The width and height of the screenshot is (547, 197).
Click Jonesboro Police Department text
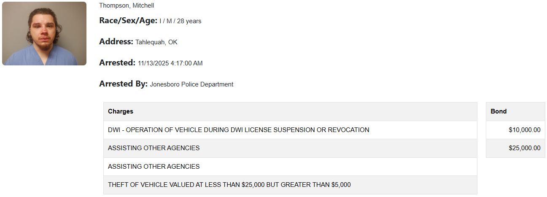(191, 84)
